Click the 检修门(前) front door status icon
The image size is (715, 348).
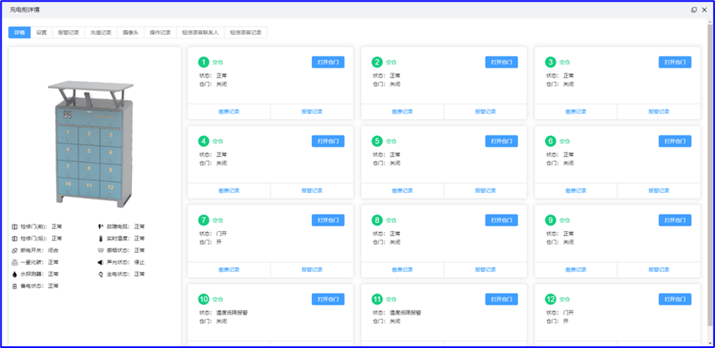pyautogui.click(x=15, y=226)
